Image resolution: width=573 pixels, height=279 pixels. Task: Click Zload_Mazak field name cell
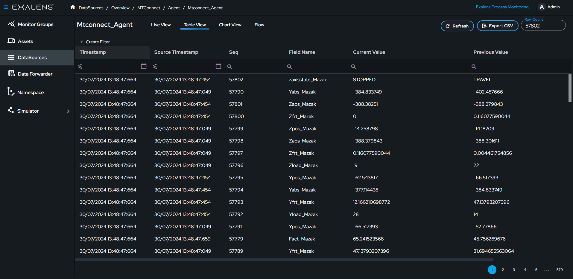click(x=303, y=165)
